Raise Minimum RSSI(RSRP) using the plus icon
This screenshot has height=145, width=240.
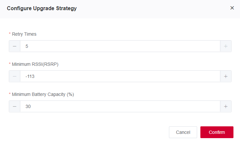pos(226,76)
